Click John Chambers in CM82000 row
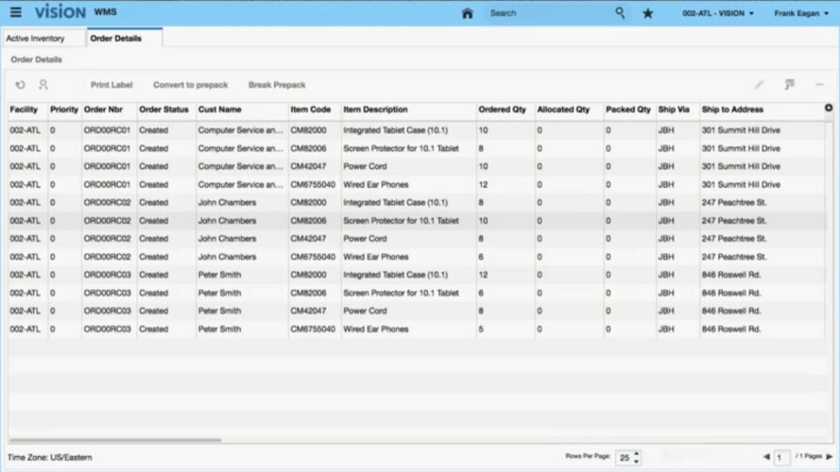This screenshot has height=472, width=840. pyautogui.click(x=227, y=202)
